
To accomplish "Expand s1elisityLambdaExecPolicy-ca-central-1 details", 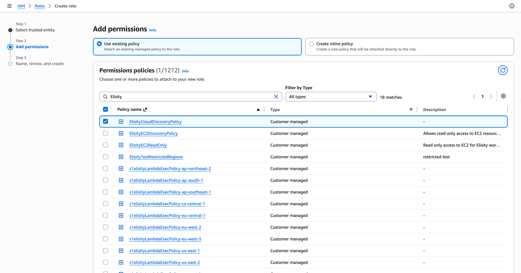I will tap(121, 204).
